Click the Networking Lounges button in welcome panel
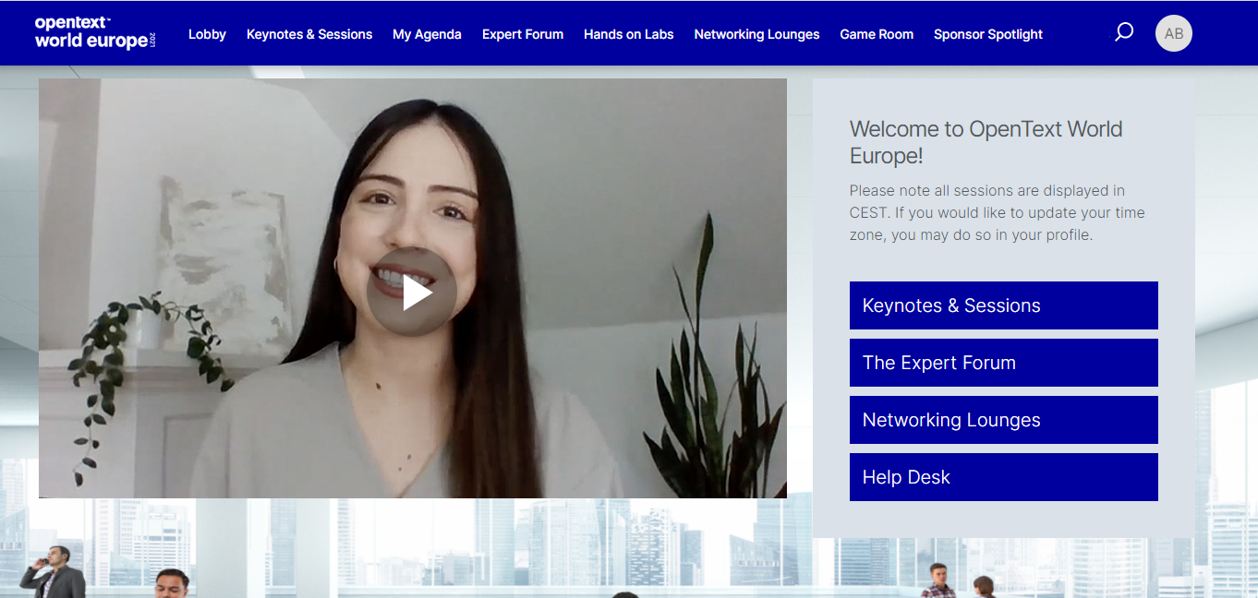This screenshot has width=1258, height=598. tap(1004, 420)
